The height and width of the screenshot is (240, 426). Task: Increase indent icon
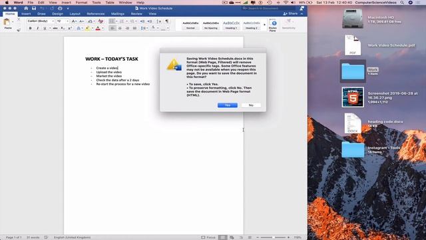[x=150, y=21]
